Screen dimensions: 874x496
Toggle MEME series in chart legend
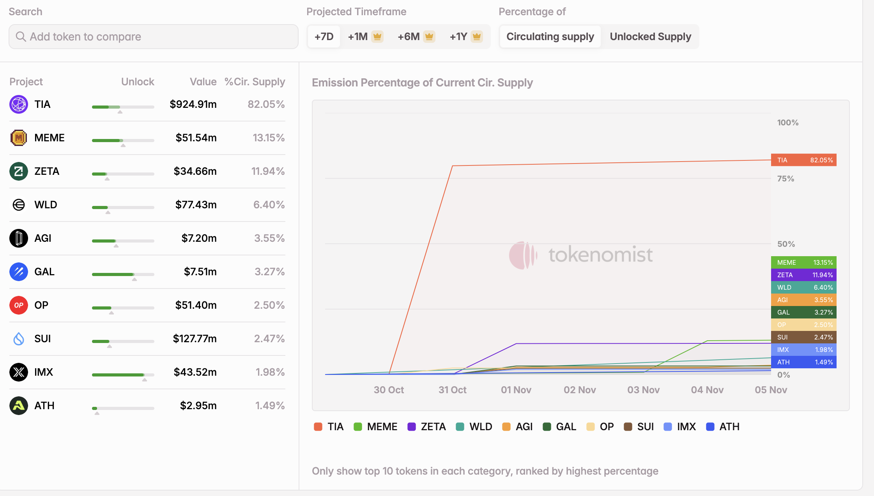pos(375,427)
